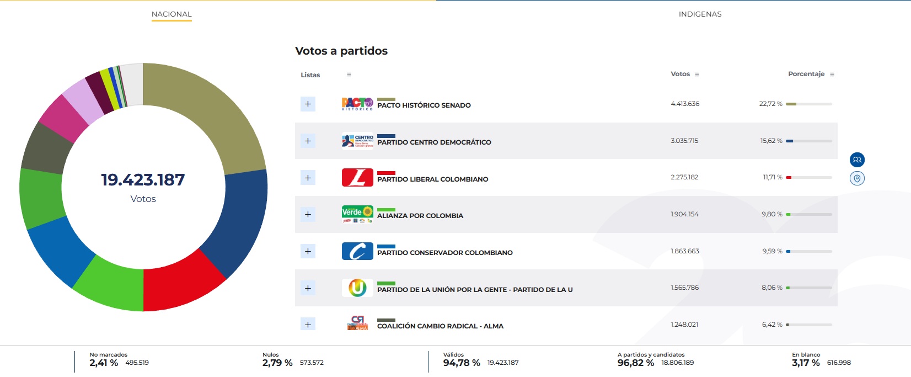Click the Partido Liberal red L logo
The image size is (911, 377).
[357, 177]
